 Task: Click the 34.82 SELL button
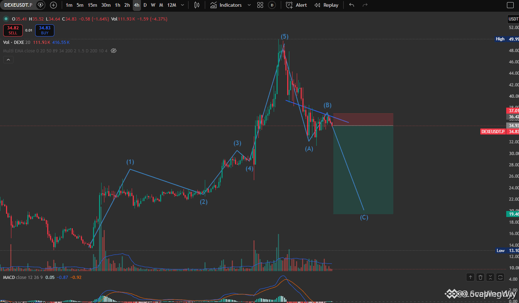pyautogui.click(x=13, y=30)
